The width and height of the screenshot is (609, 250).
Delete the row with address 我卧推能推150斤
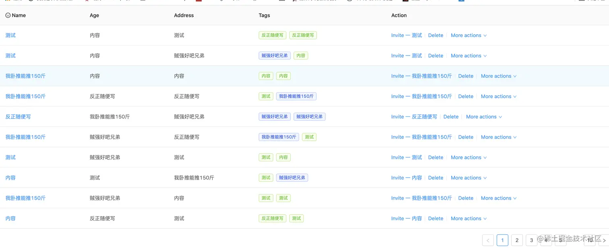click(x=435, y=178)
